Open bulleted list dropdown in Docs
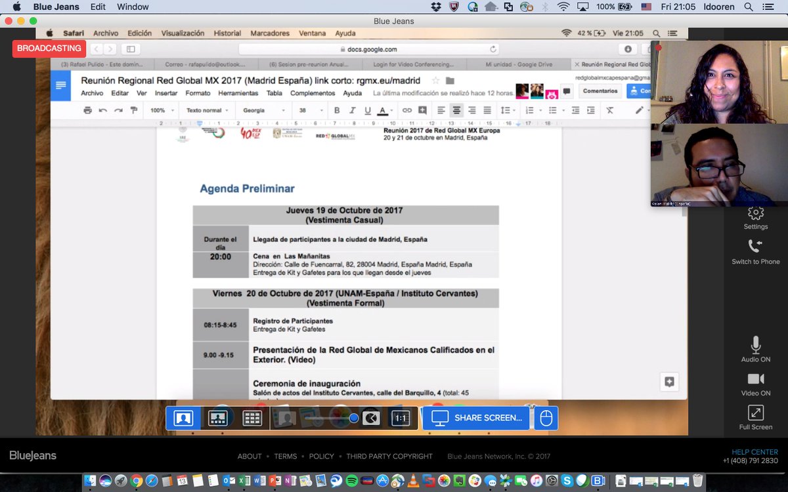Image resolution: width=788 pixels, height=492 pixels. [x=556, y=110]
